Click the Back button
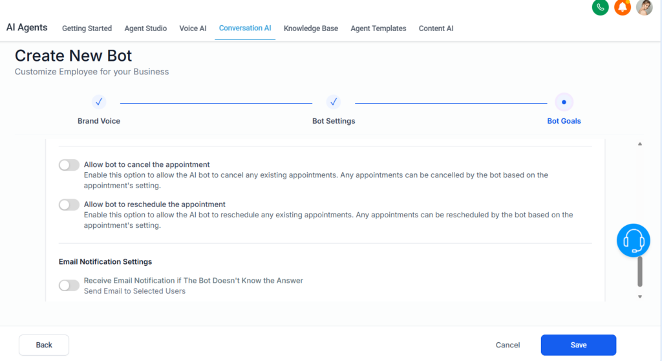Screen dimensions: 662x361 [x=44, y=345]
